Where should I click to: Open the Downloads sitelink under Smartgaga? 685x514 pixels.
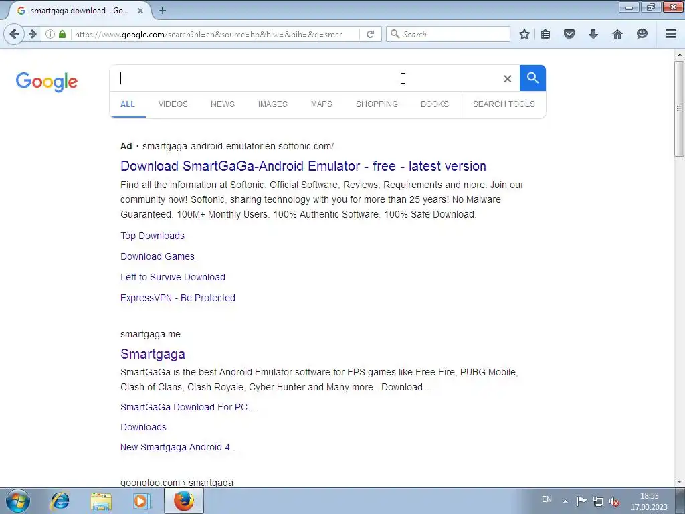point(143,427)
